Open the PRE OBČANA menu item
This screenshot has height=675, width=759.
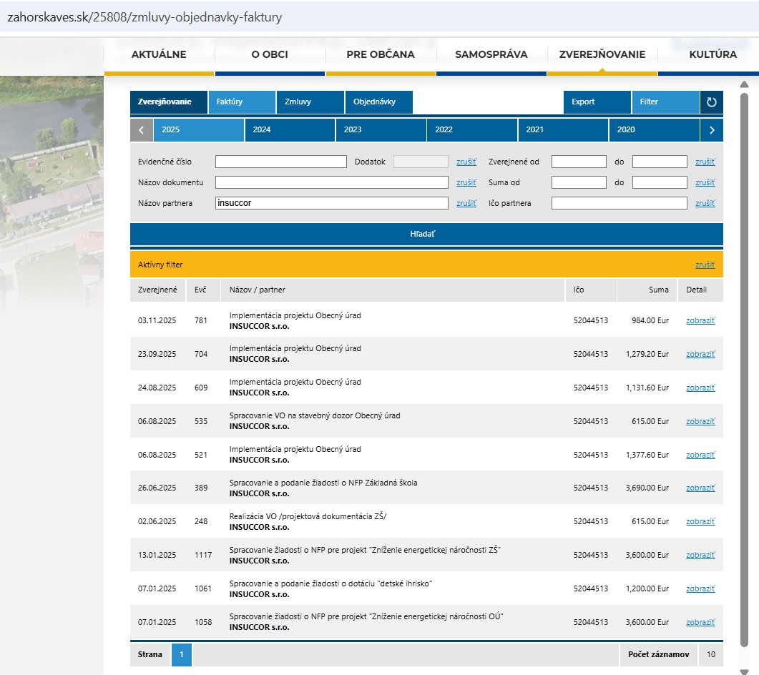pos(380,54)
